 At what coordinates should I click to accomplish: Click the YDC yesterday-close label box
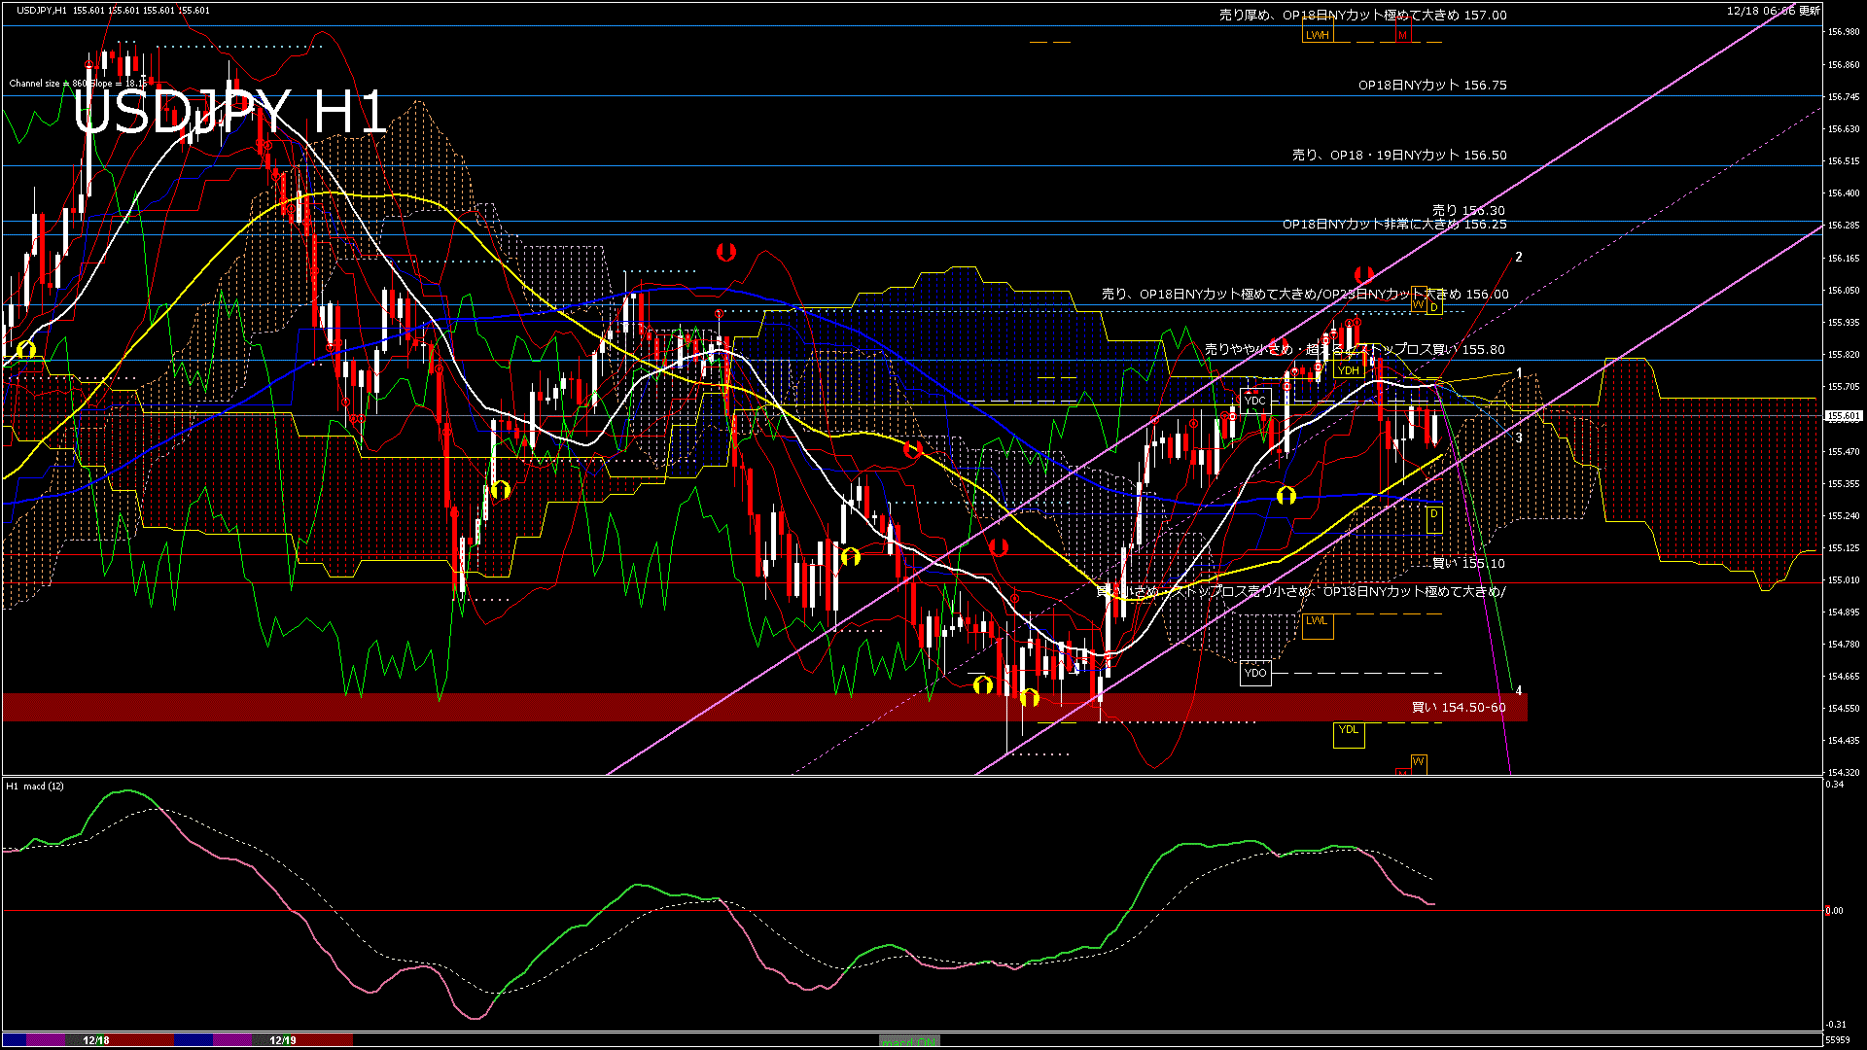[x=1254, y=401]
